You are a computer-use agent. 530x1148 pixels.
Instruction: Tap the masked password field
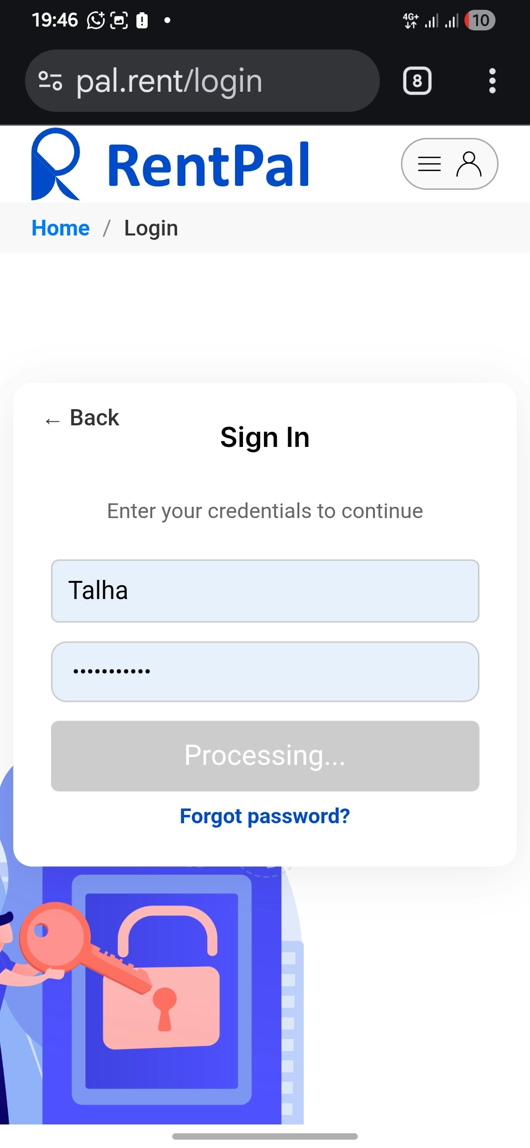pyautogui.click(x=265, y=671)
